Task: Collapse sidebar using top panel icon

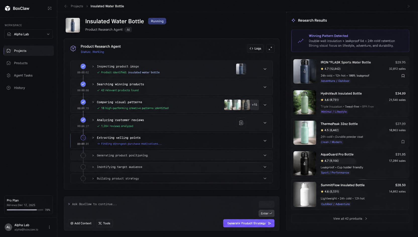Action: [50, 8]
